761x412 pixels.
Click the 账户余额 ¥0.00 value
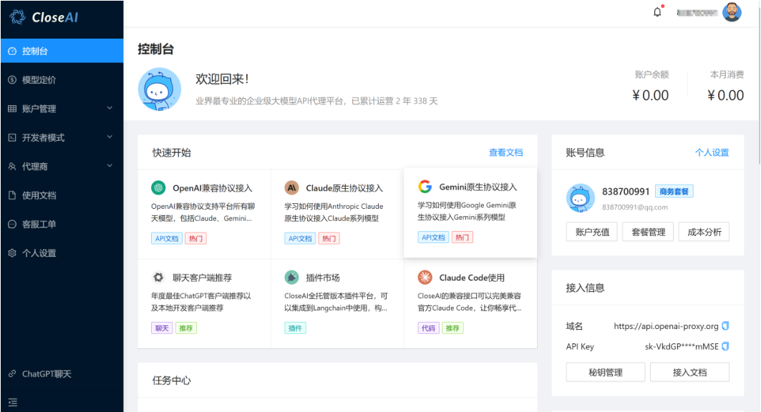[650, 95]
